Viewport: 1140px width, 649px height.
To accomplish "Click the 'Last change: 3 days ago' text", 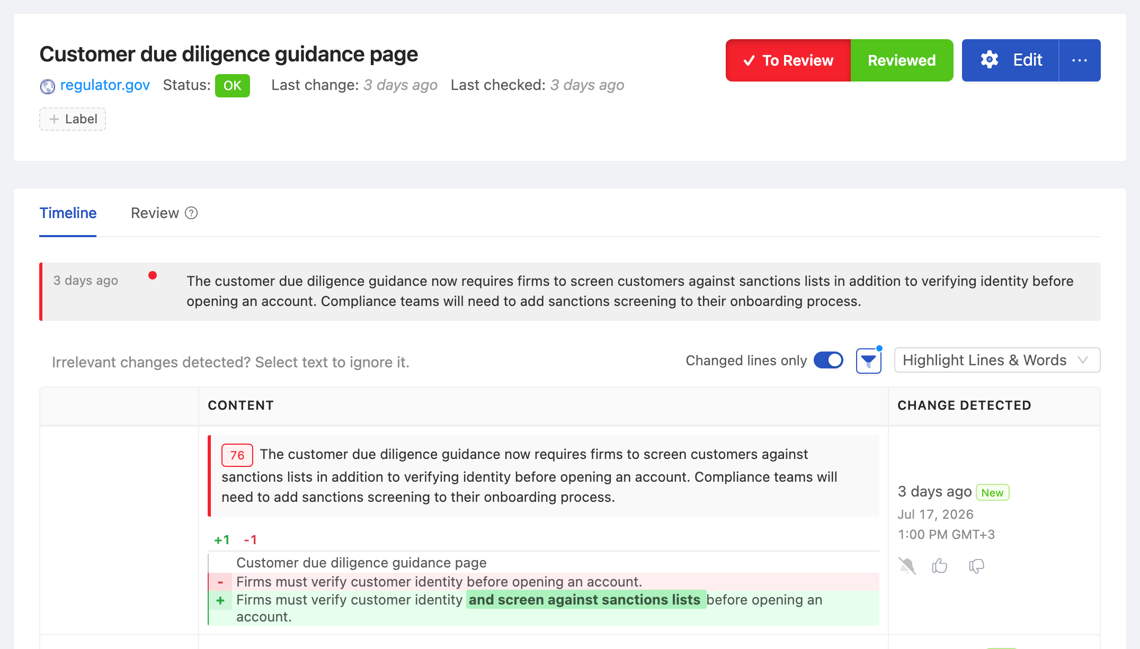I will pos(354,85).
